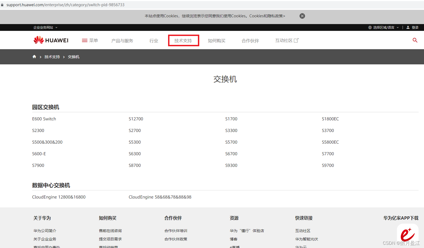Open the 互动社区 nav link
The width and height of the screenshot is (424, 248).
tap(284, 40)
